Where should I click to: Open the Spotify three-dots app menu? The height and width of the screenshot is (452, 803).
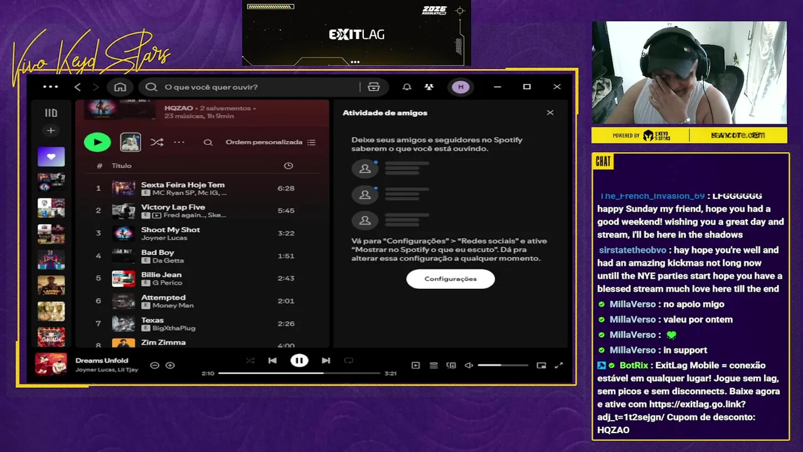[x=50, y=87]
